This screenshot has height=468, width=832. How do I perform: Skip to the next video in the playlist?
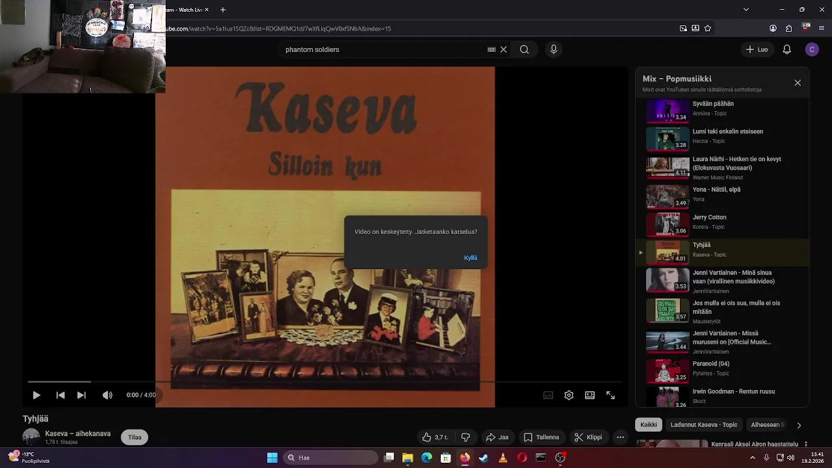click(81, 395)
